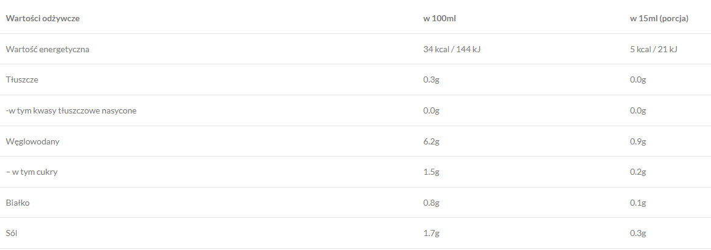Viewport: 711px width, 250px height.
Task: Click the 'Wartości odżywcze' header cell
Action: [43, 18]
